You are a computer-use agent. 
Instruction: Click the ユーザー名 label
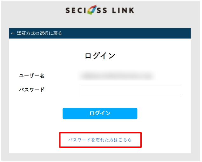[x=32, y=76]
